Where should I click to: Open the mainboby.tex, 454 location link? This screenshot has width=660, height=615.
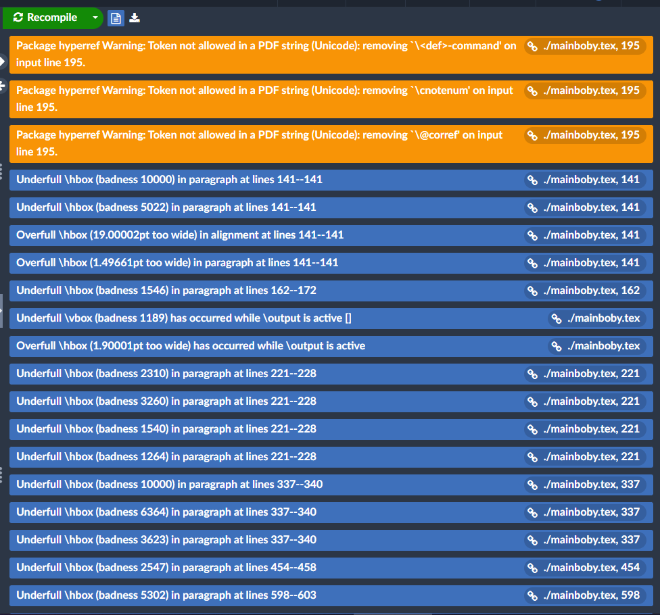586,568
